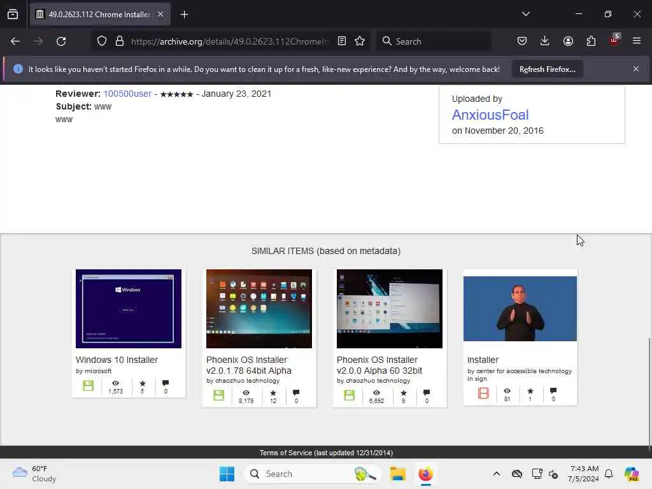Go back to the previous page
Viewport: 652px width, 489px height.
(15, 41)
